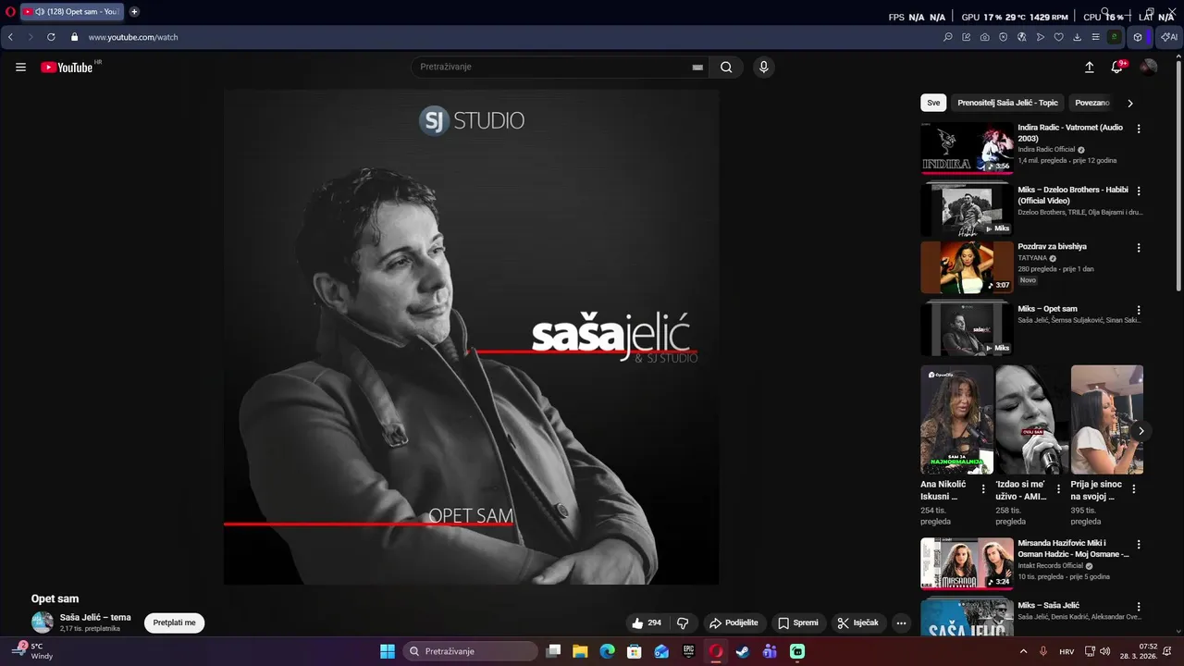1184x666 pixels.
Task: Dislike the Opet sam video
Action: (684, 623)
